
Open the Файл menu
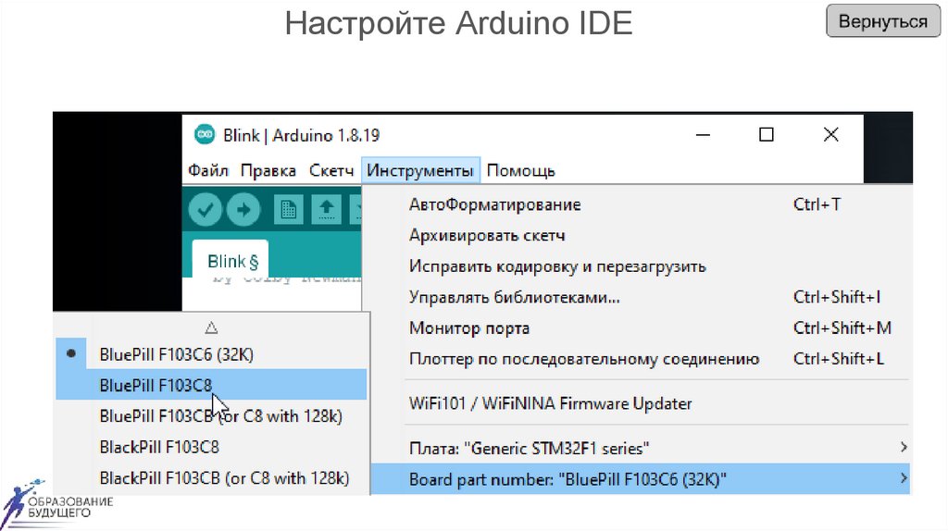point(208,170)
